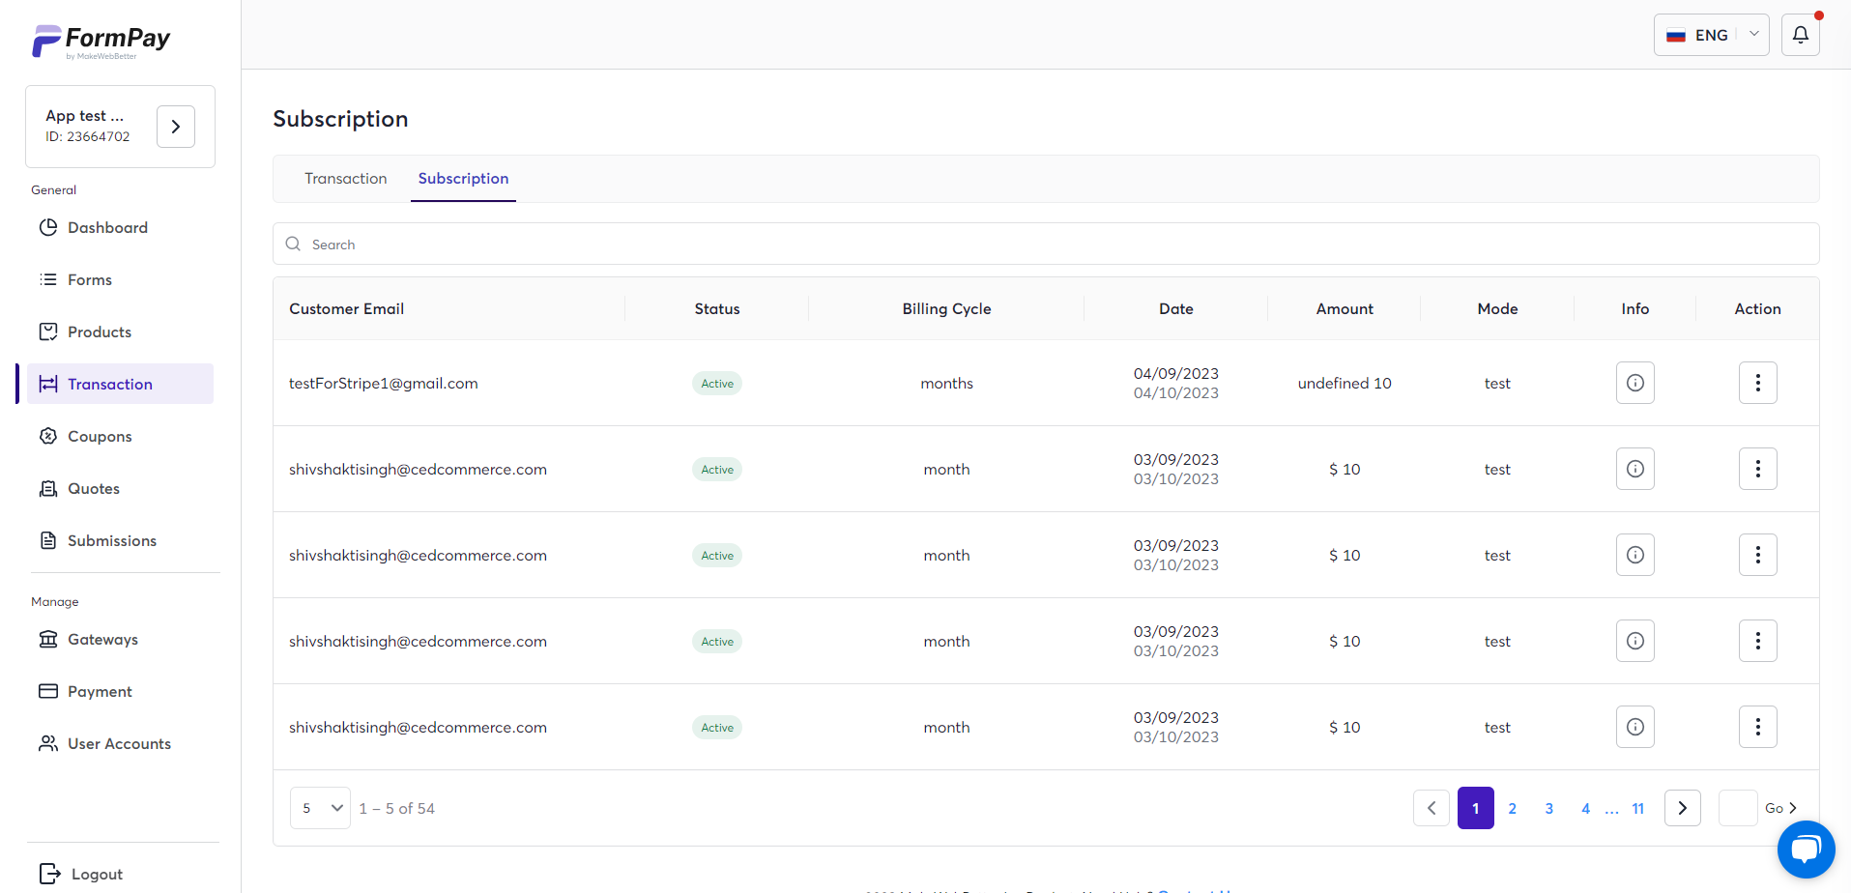This screenshot has height=893, width=1851.
Task: Click the Go button in pagination
Action: (x=1780, y=808)
